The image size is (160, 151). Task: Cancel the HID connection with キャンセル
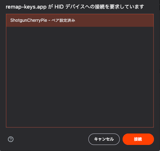coord(104,139)
